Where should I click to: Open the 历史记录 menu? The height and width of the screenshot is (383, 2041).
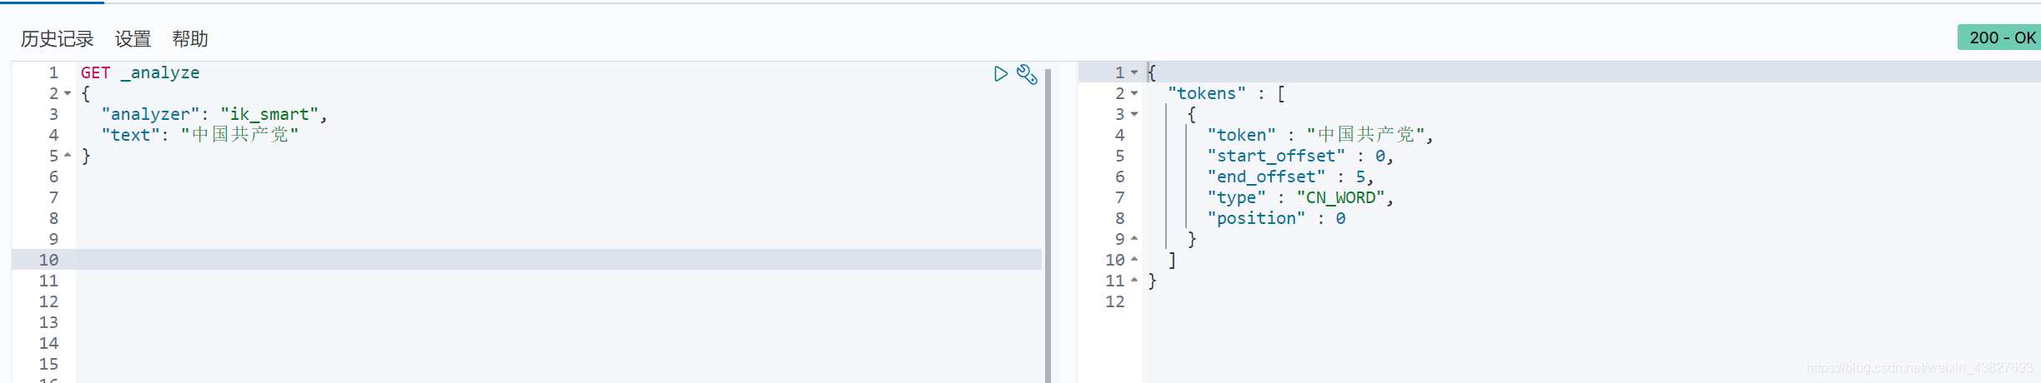click(x=57, y=38)
